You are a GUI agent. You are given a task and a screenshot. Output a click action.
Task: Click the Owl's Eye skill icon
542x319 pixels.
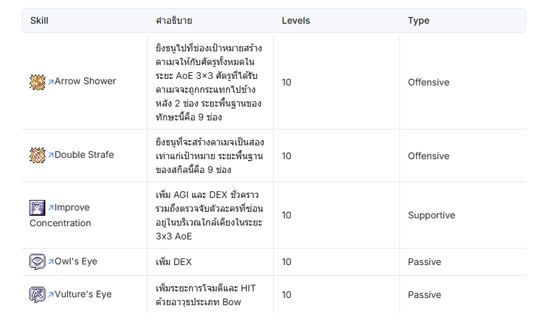coord(37,262)
